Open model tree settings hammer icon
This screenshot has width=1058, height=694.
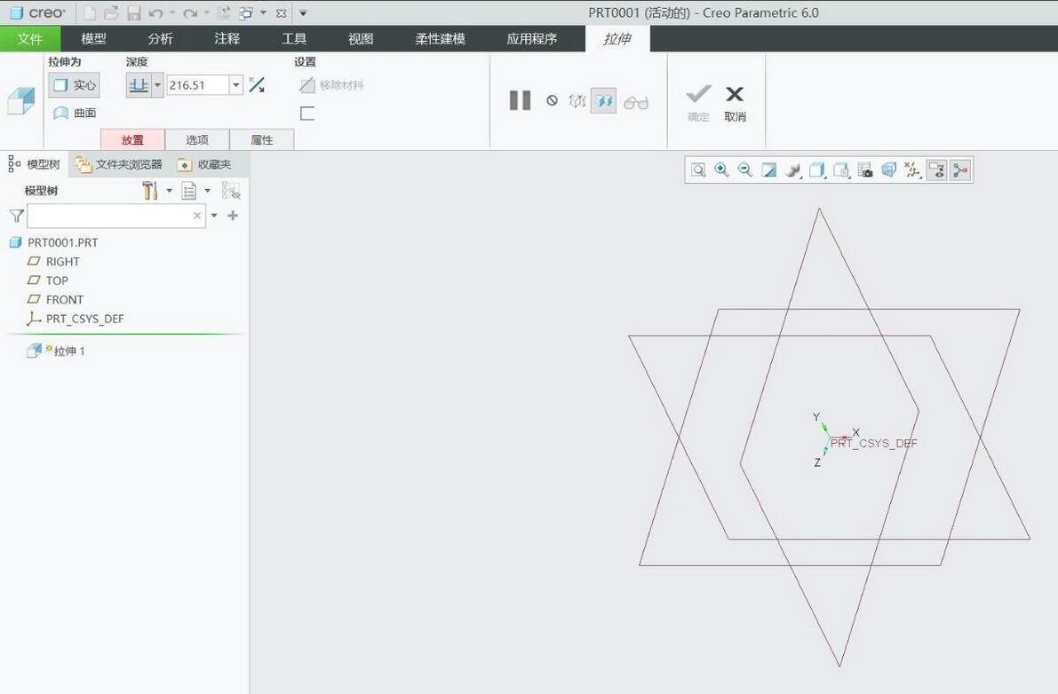pyautogui.click(x=150, y=191)
